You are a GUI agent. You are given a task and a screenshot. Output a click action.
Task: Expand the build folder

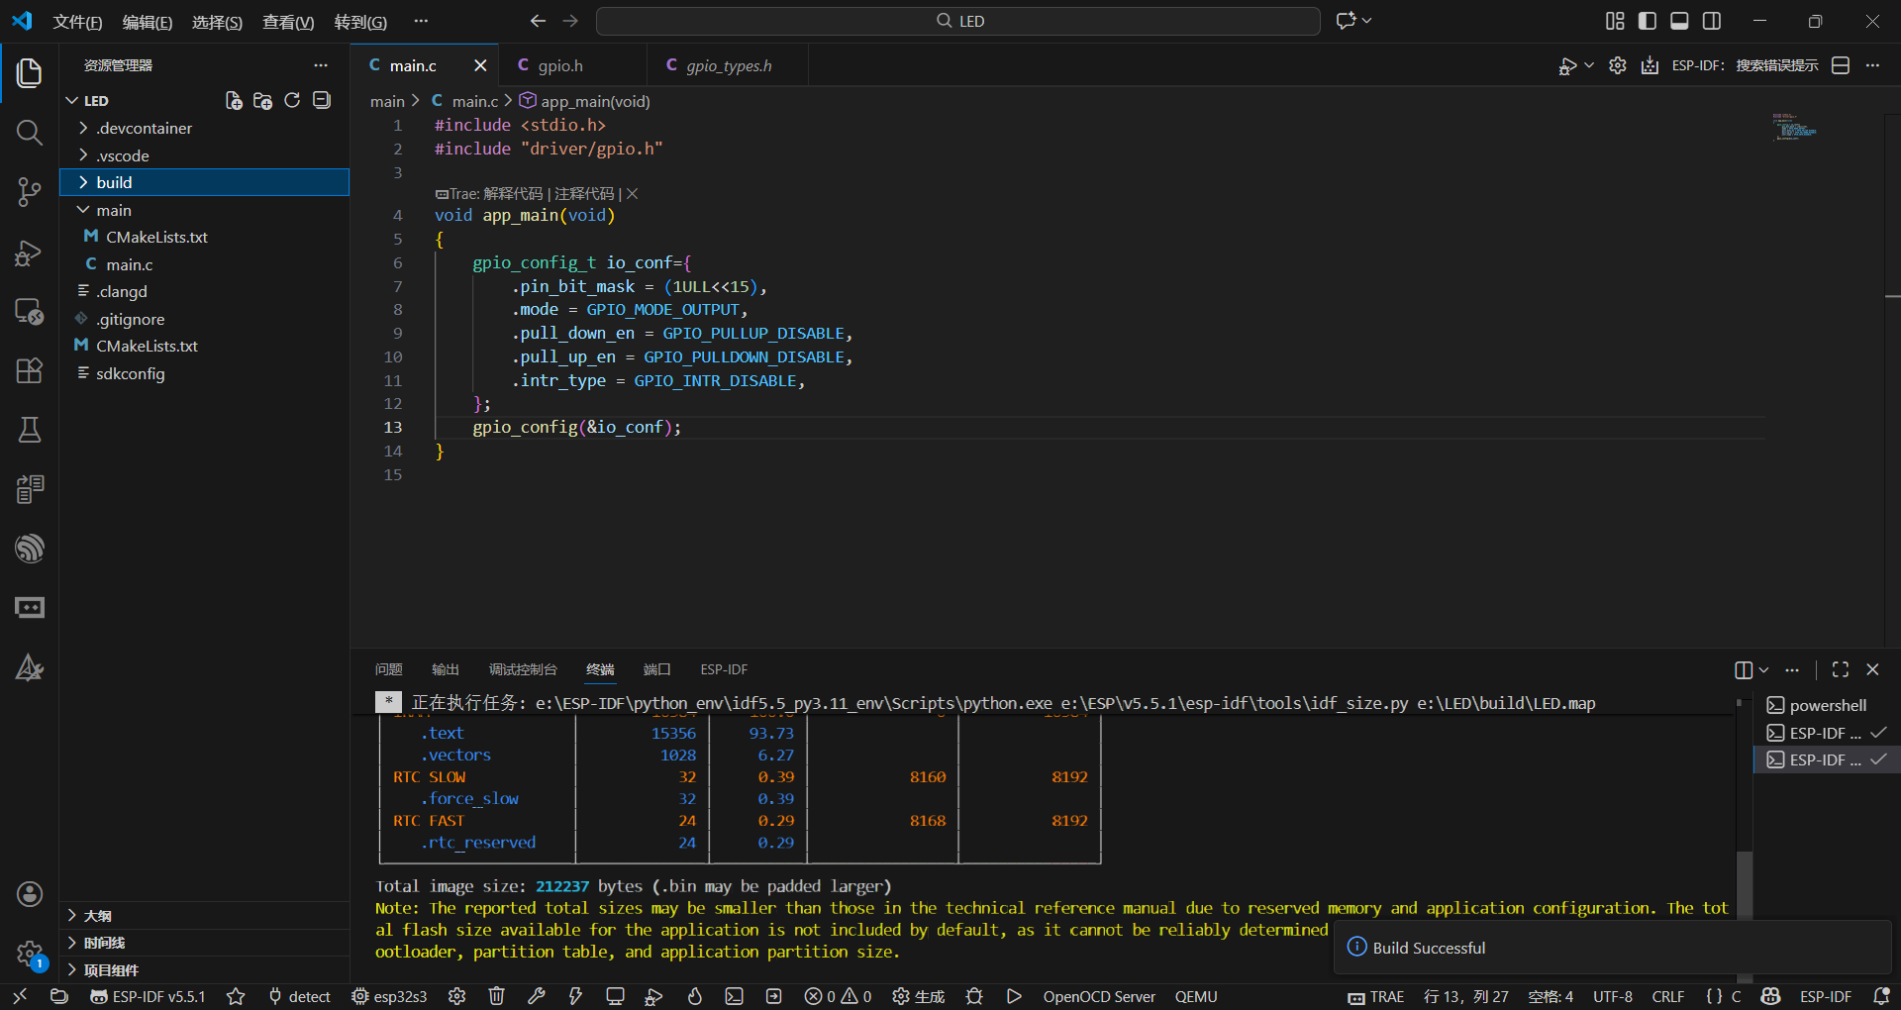[205, 182]
